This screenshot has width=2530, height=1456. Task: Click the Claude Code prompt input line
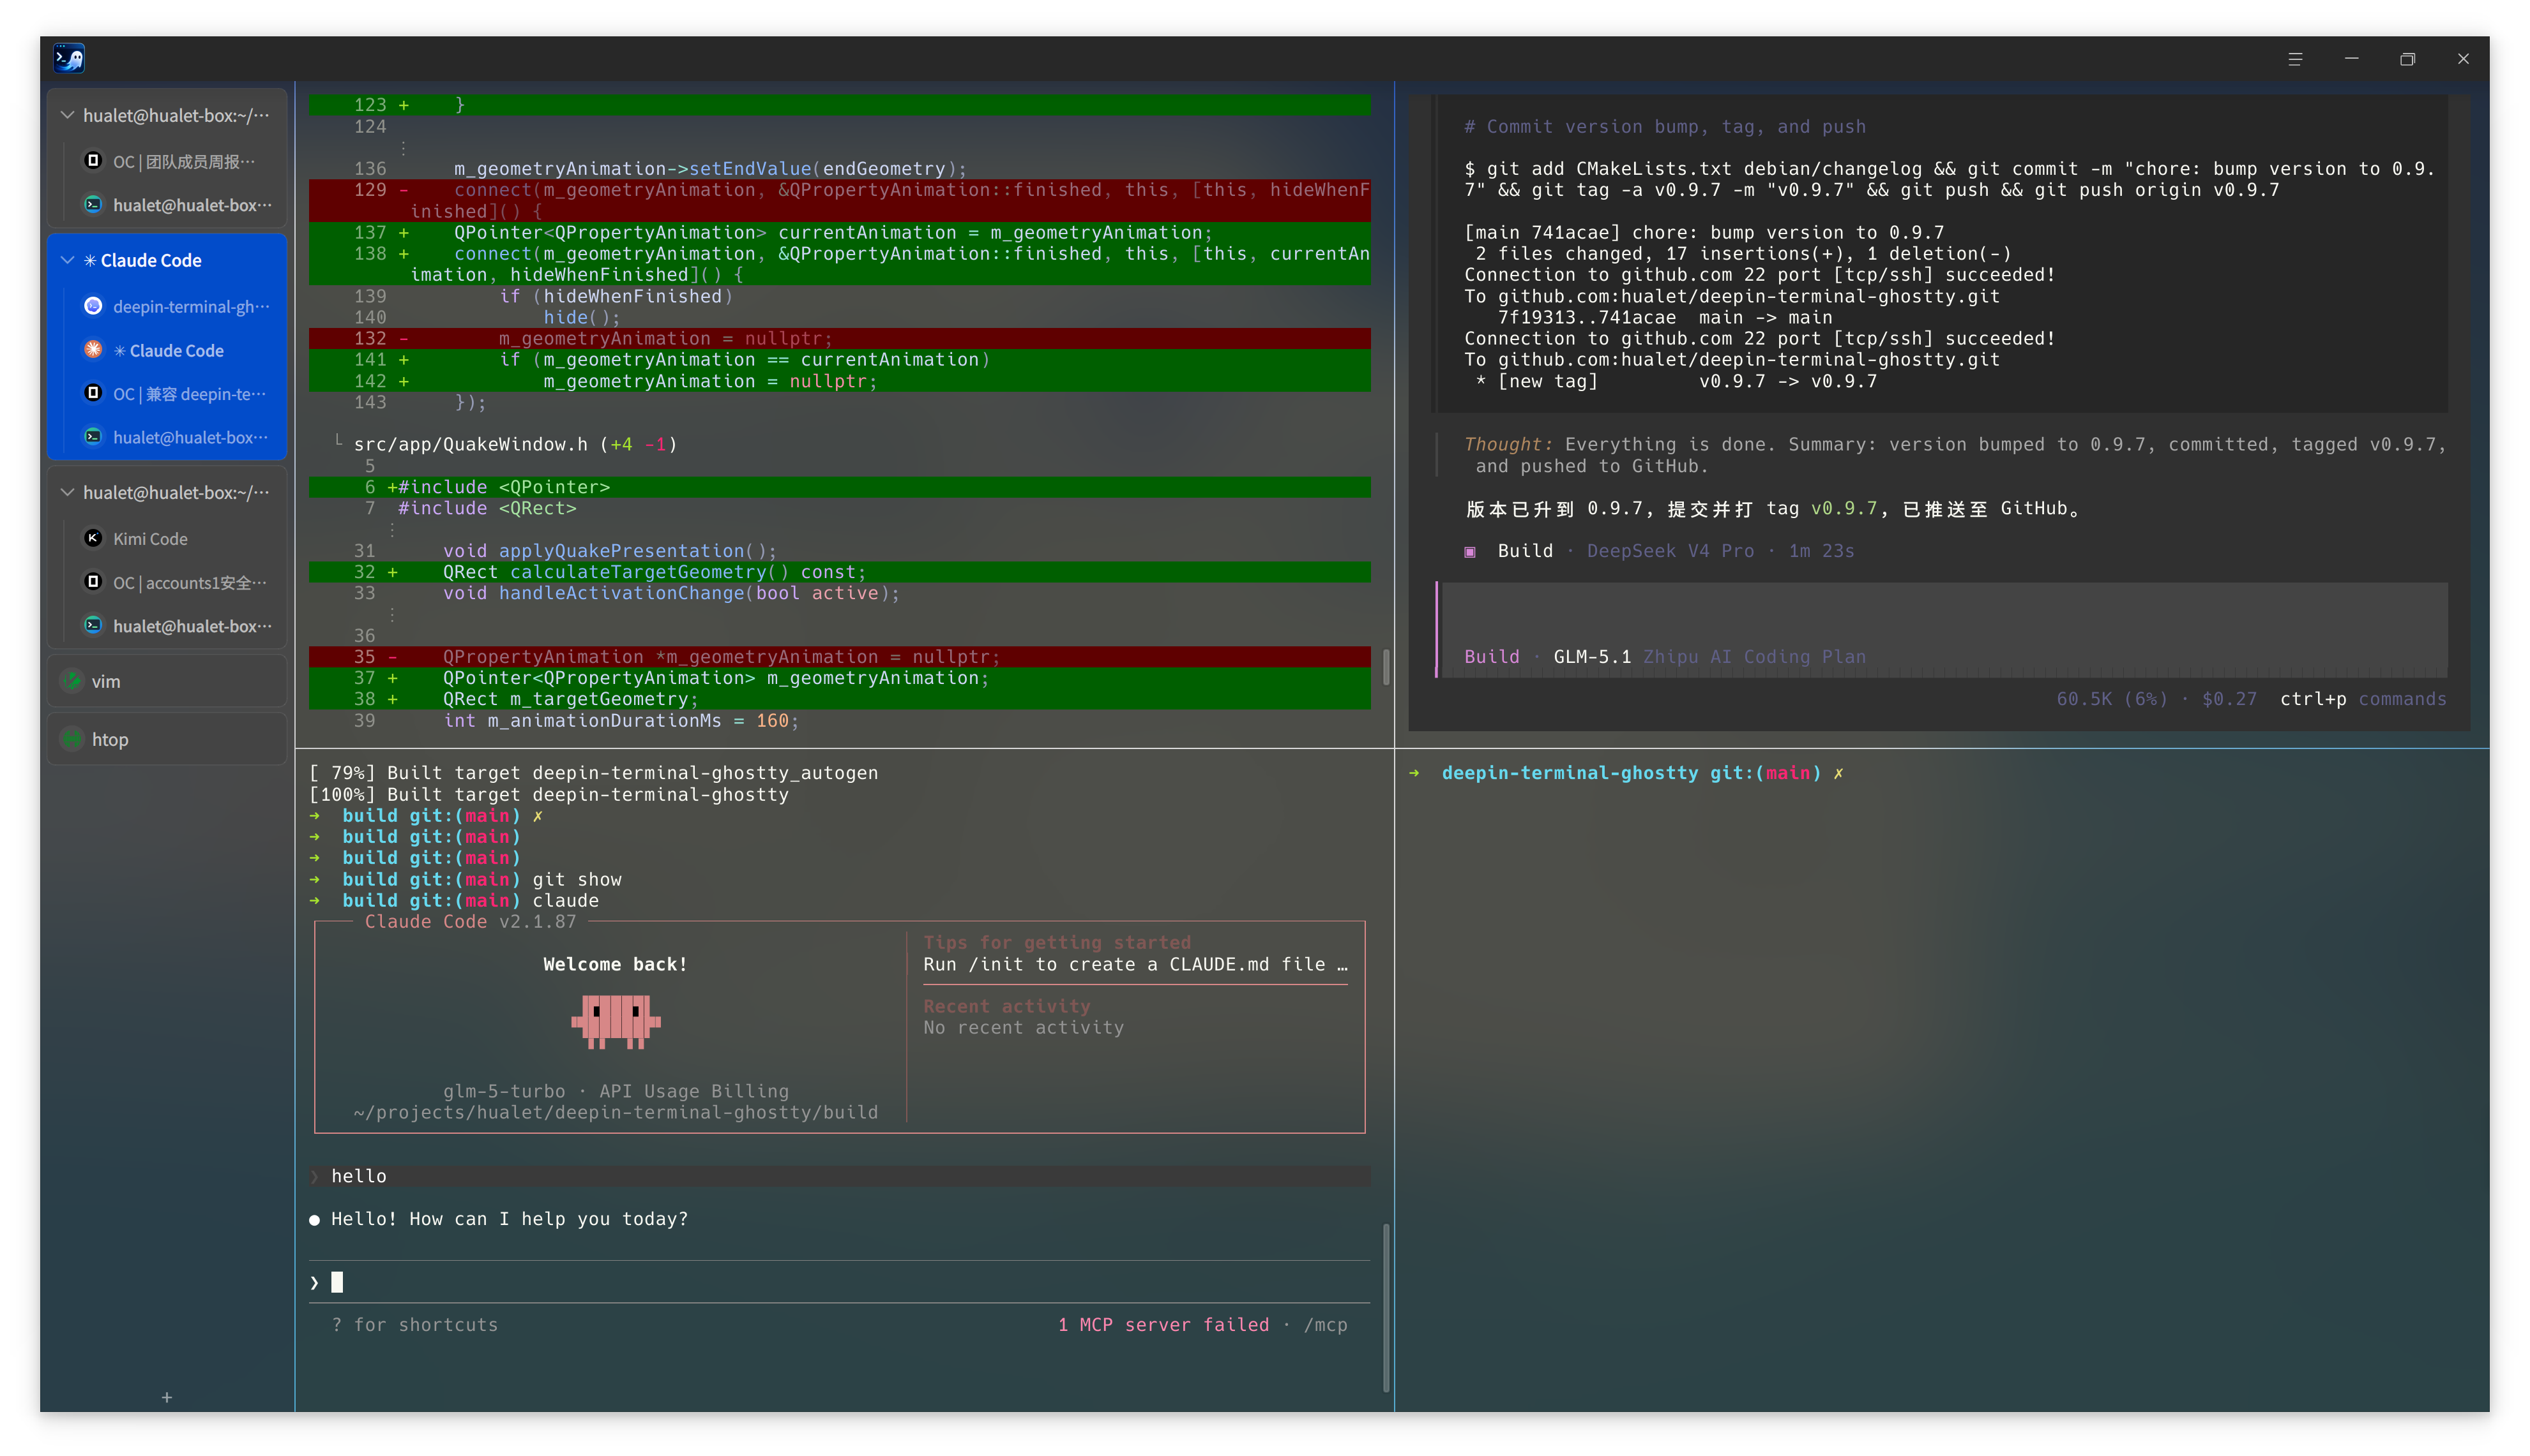[840, 1282]
